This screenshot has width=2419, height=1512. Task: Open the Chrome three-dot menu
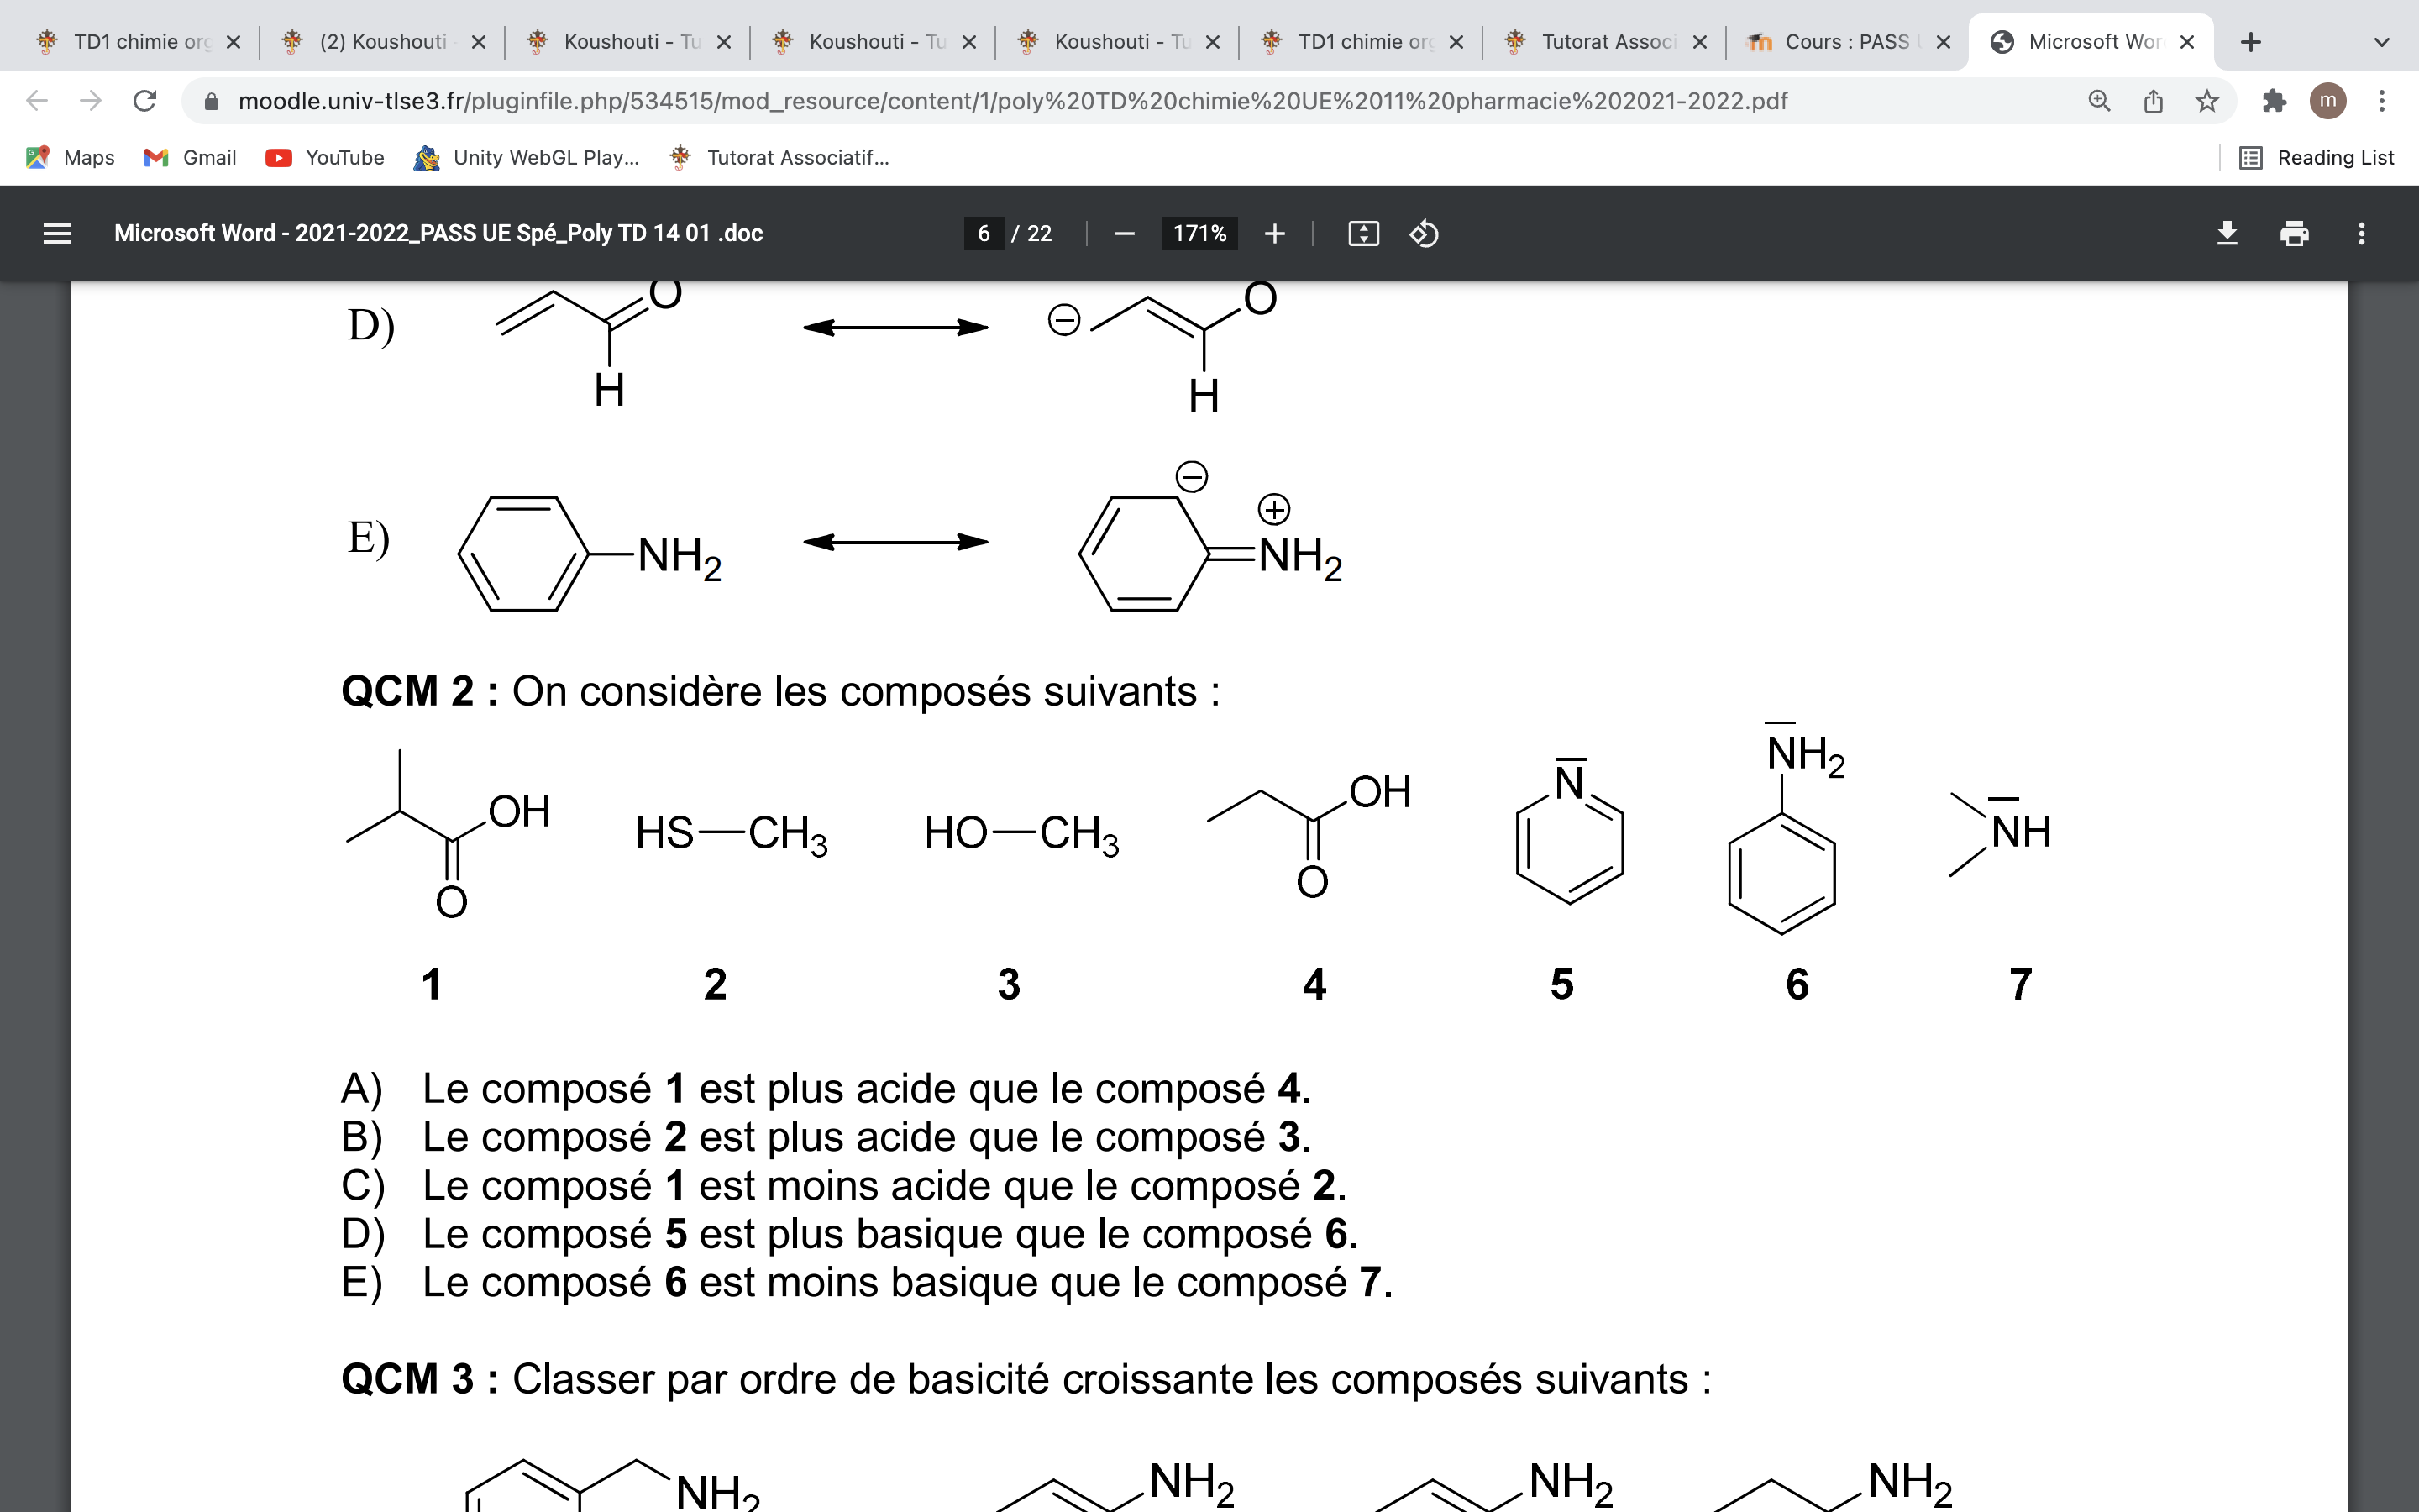pos(2382,101)
